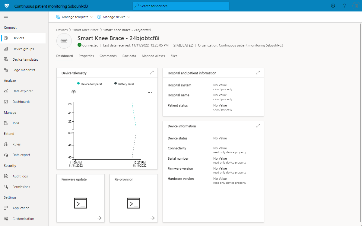362x226 pixels.
Task: Switch to the Commands tab
Action: pyautogui.click(x=108, y=56)
